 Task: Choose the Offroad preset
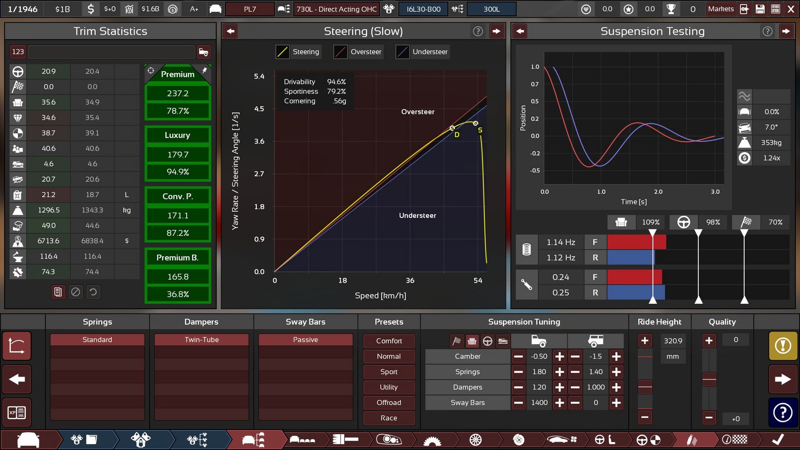pos(389,403)
